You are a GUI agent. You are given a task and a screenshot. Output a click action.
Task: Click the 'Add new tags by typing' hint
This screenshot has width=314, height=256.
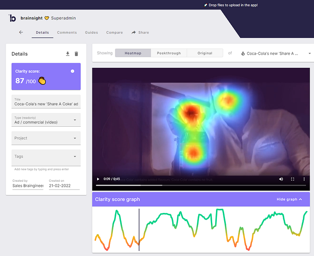click(41, 169)
